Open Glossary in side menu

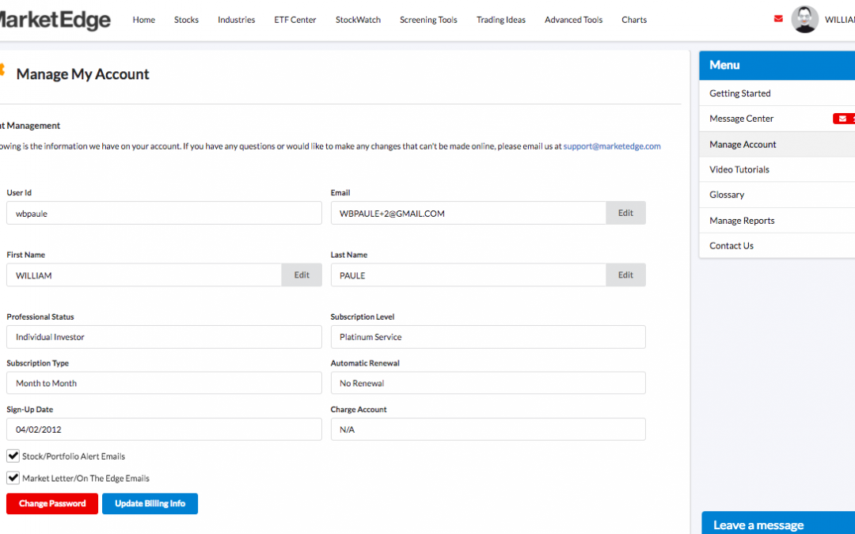click(x=777, y=195)
